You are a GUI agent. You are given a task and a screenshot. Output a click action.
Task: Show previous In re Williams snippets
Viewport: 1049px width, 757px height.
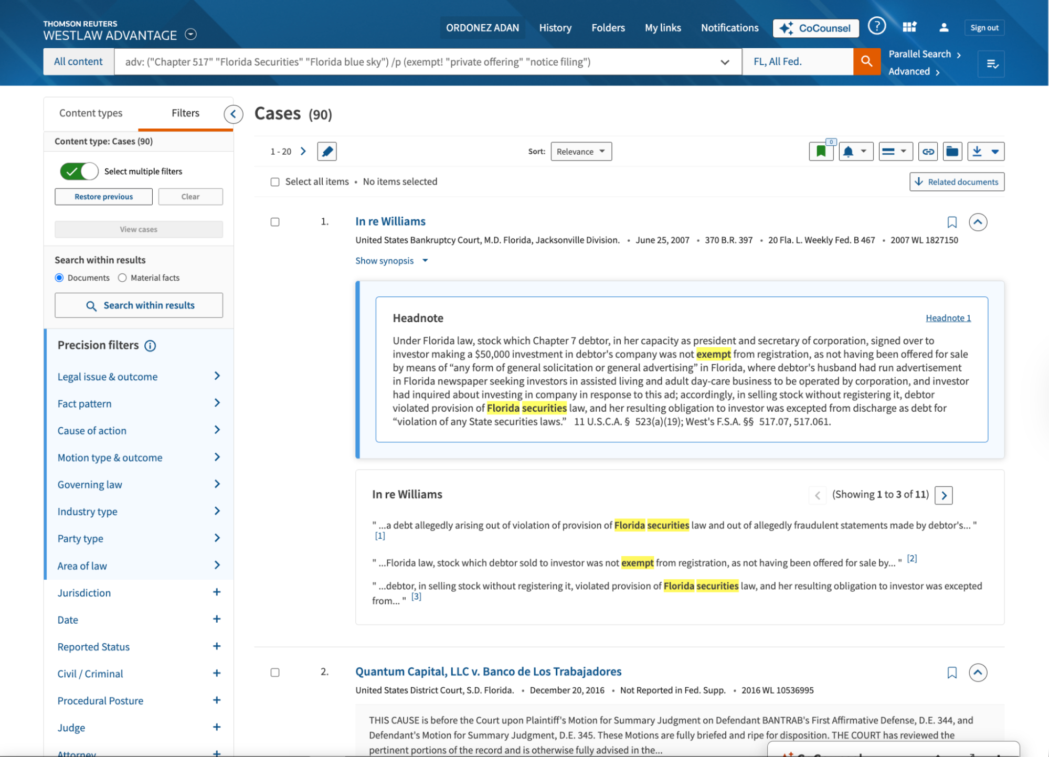pos(817,495)
